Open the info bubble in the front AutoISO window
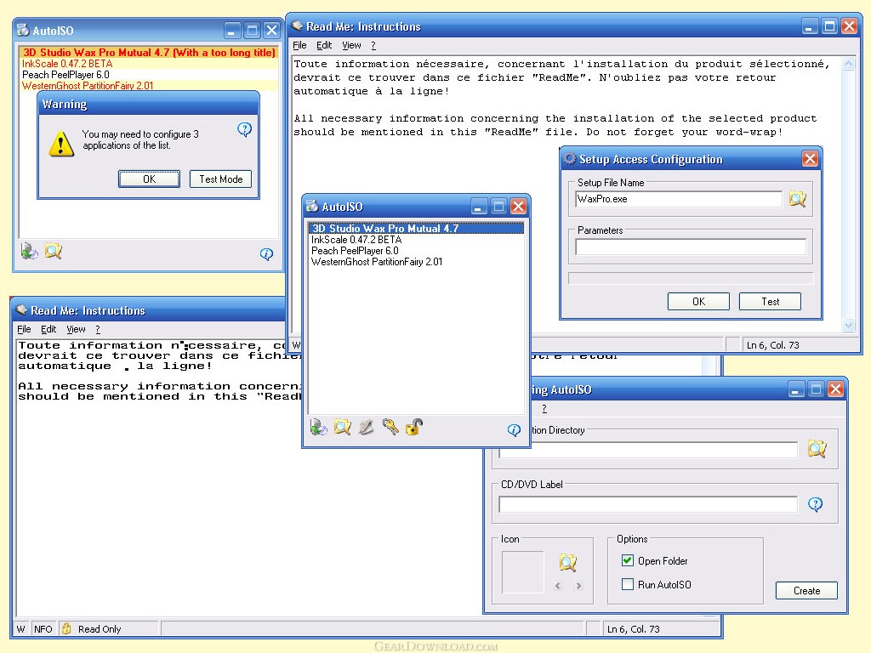The image size is (871, 653). click(514, 430)
